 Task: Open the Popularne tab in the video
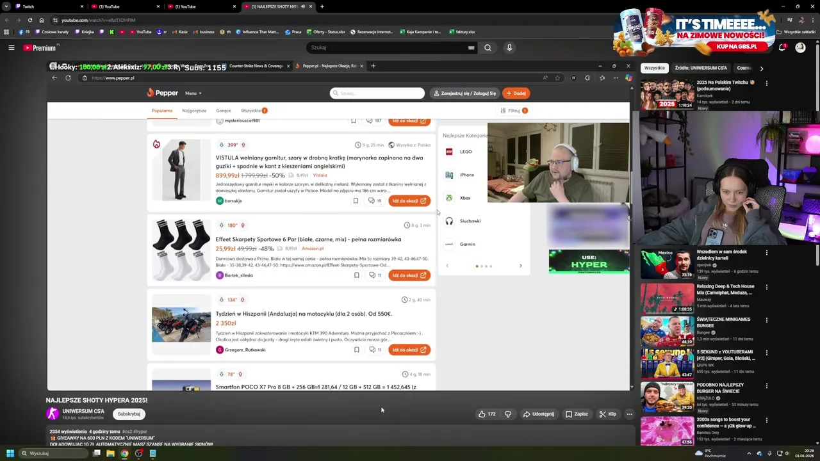[x=162, y=111]
